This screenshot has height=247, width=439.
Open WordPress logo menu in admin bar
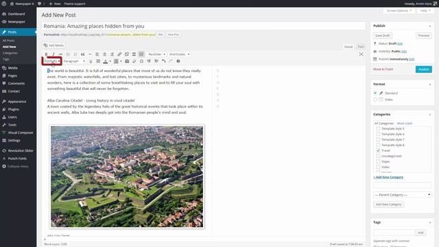[x=4, y=3]
